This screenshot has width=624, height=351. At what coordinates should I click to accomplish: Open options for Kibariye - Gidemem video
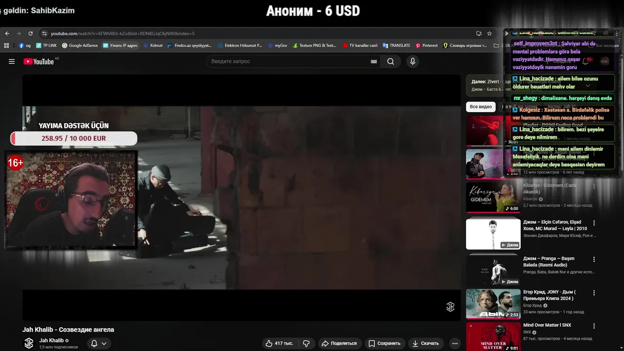pyautogui.click(x=594, y=186)
